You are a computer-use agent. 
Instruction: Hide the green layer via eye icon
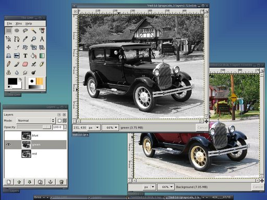[8, 144]
